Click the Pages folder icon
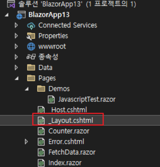Screen dimensions: 160x167 31,78
